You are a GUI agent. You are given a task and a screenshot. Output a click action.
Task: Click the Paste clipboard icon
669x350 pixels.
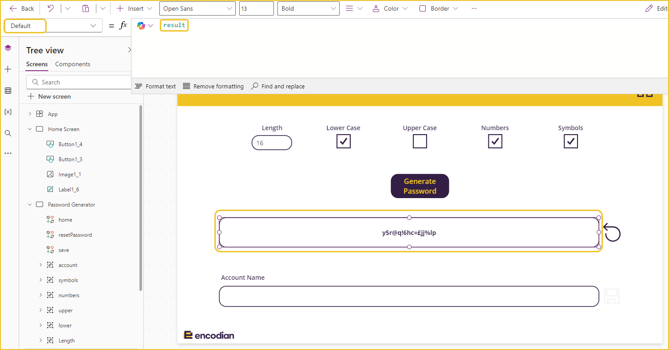point(86,8)
